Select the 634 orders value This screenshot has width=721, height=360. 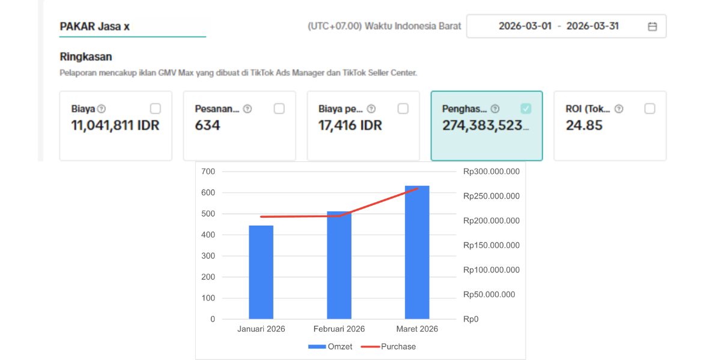coord(208,125)
